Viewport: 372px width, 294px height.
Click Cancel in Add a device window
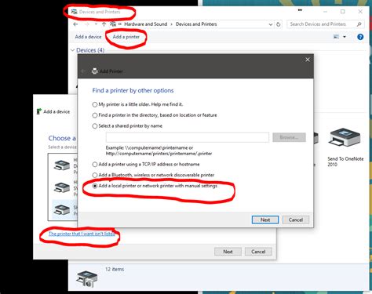pos(258,252)
